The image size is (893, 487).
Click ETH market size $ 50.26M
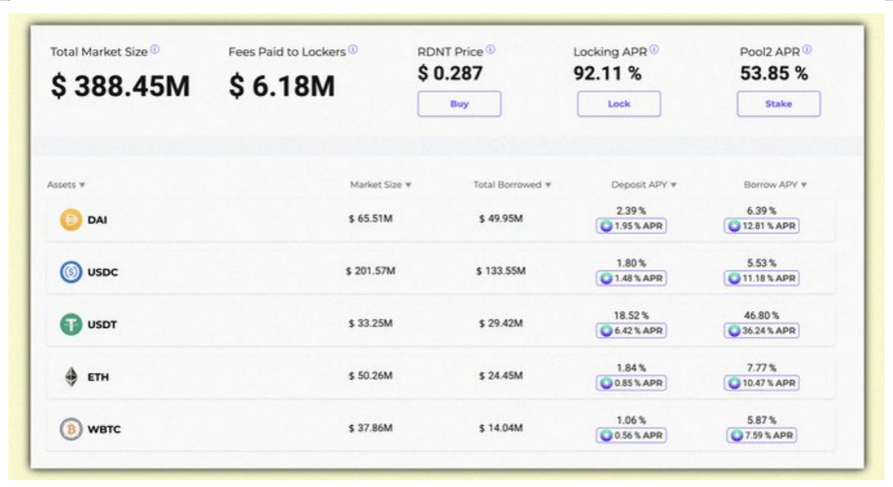tap(371, 376)
